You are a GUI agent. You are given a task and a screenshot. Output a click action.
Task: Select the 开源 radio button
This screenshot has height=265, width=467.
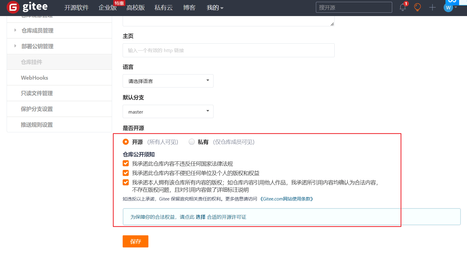click(126, 141)
